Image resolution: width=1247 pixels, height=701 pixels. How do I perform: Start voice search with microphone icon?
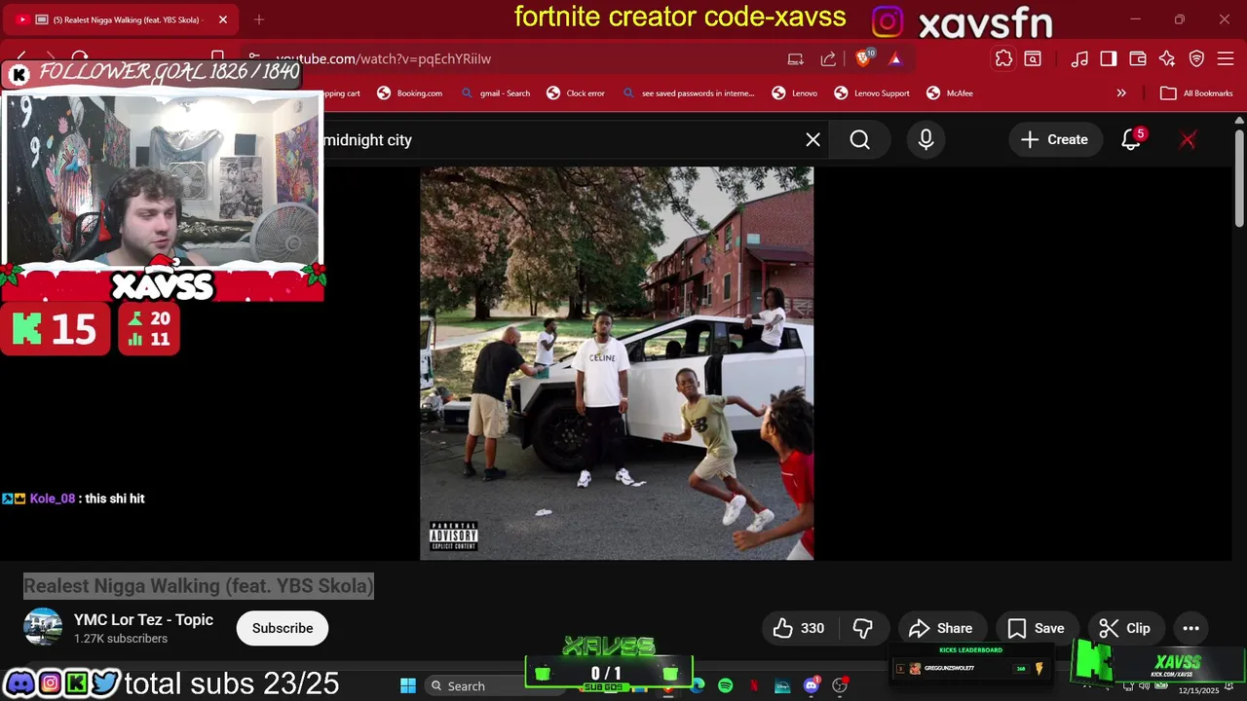(926, 139)
